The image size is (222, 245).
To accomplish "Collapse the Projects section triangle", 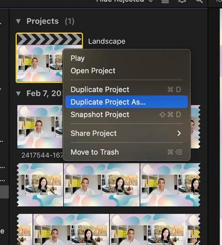I will (18, 21).
